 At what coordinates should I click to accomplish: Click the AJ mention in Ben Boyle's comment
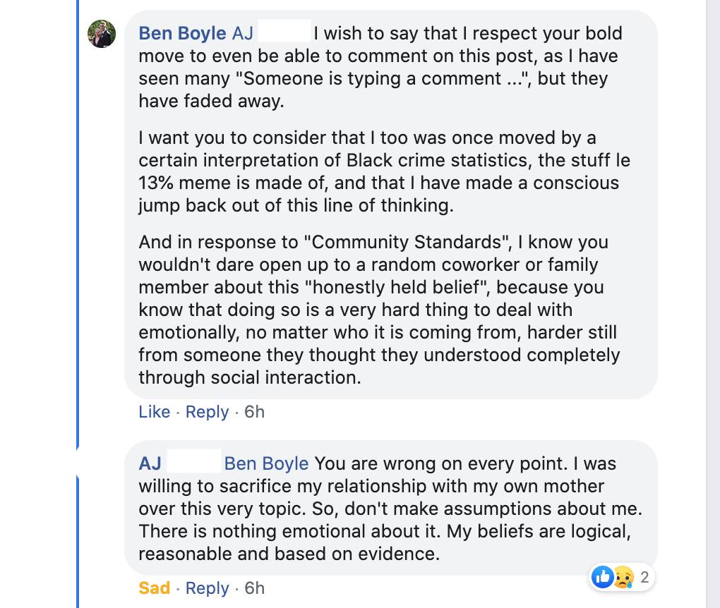[x=242, y=33]
